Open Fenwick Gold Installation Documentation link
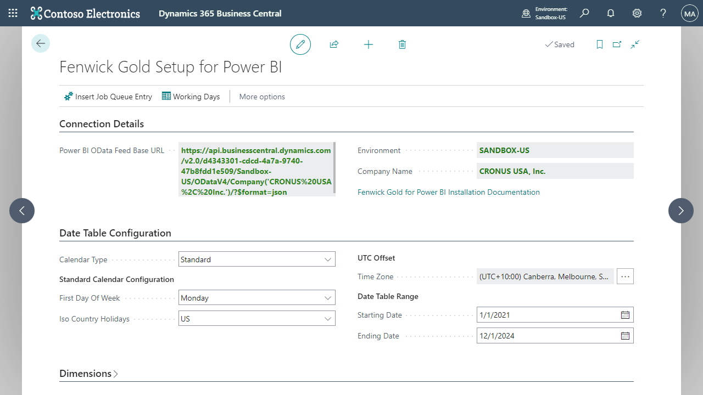 coord(449,192)
